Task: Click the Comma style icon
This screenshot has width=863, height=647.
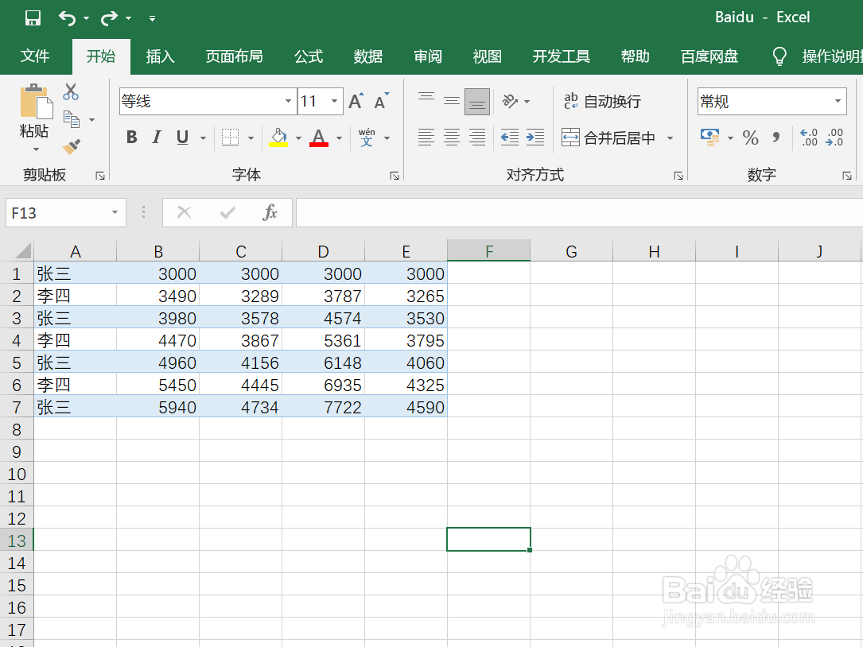Action: pos(776,137)
